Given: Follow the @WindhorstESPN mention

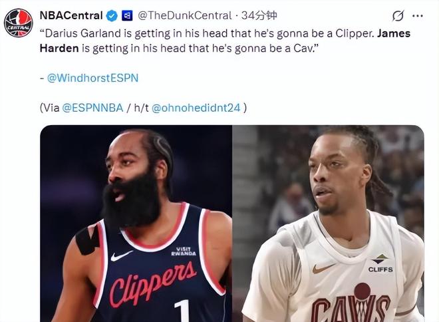Looking at the screenshot, I should 92,78.
